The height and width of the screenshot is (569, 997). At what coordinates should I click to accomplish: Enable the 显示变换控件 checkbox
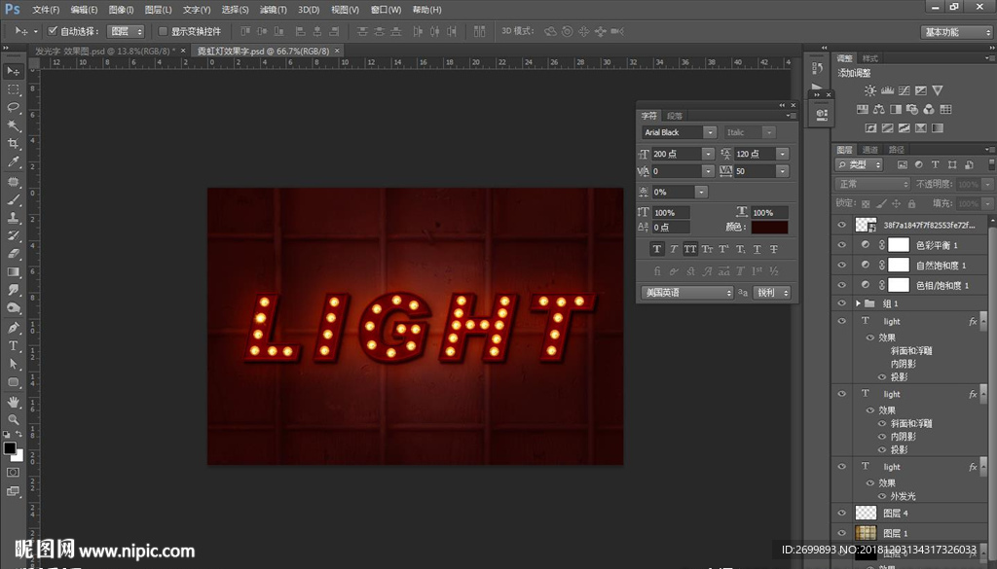(x=163, y=31)
